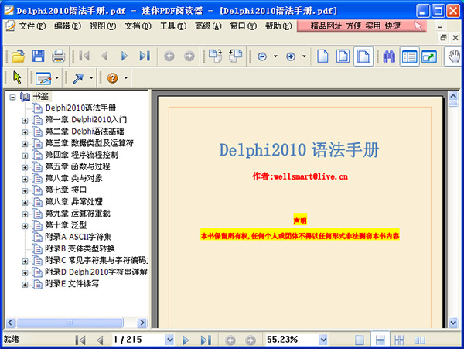Select continuous page layout in status bar

(x=380, y=339)
